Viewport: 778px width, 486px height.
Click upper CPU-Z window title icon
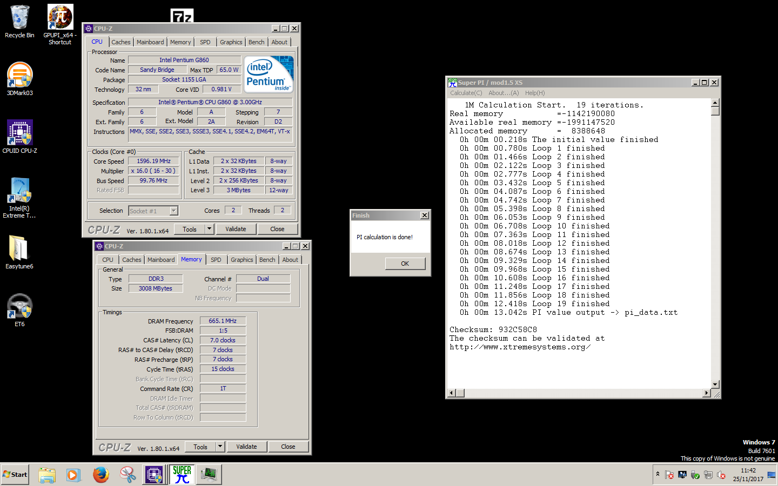(89, 29)
